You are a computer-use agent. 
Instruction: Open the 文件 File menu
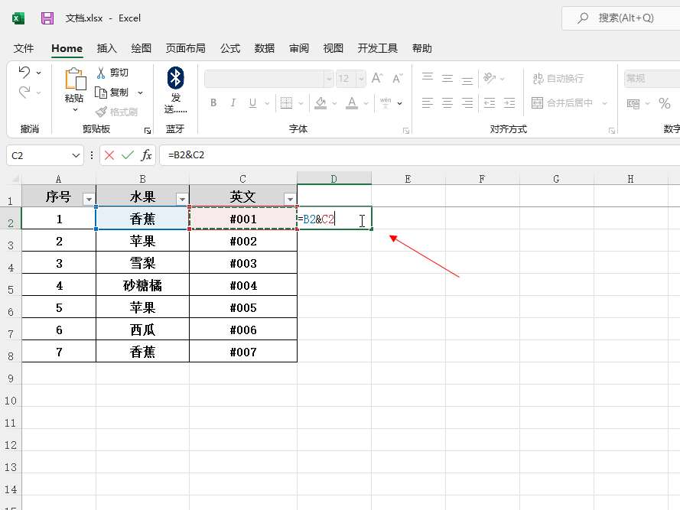24,48
